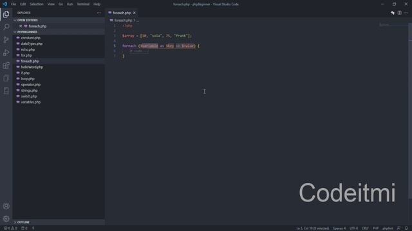Open the Source Control view

[x=6, y=40]
